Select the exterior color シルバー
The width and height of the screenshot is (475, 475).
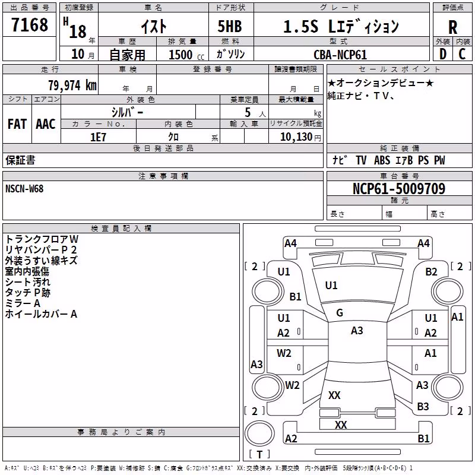pos(127,112)
